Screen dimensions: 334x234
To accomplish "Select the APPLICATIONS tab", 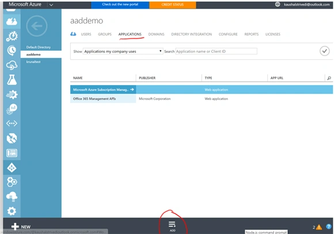I will 130,34.
